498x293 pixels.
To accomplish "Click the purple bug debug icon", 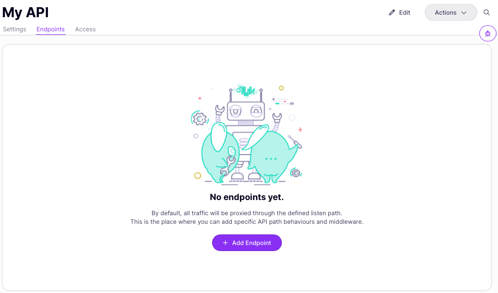I will [x=487, y=33].
